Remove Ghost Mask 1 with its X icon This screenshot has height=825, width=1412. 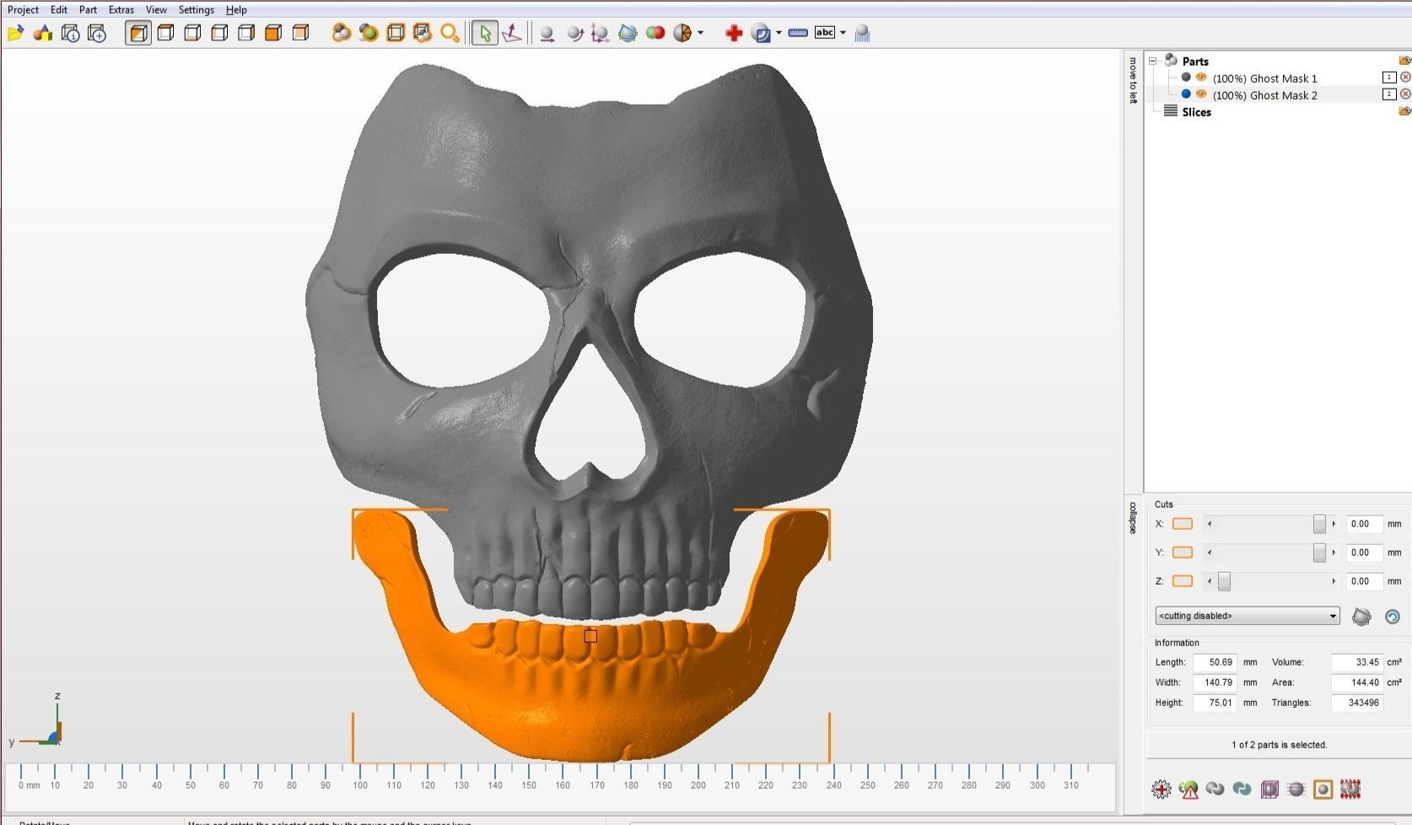point(1405,78)
